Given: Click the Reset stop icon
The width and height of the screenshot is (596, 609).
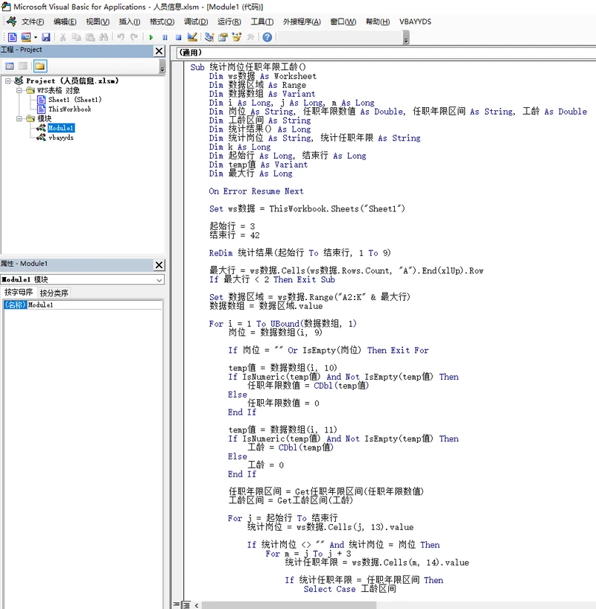Looking at the screenshot, I should click(x=179, y=37).
